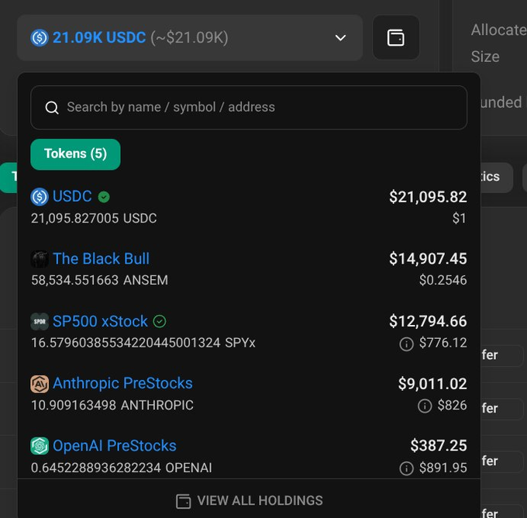The height and width of the screenshot is (518, 527).
Task: Select the $9,011.02 Anthropic value
Action: (432, 384)
